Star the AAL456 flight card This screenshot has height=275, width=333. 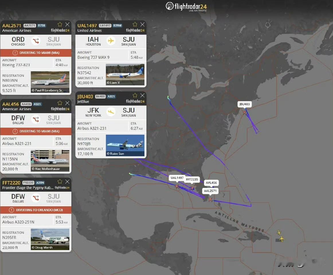(60, 103)
